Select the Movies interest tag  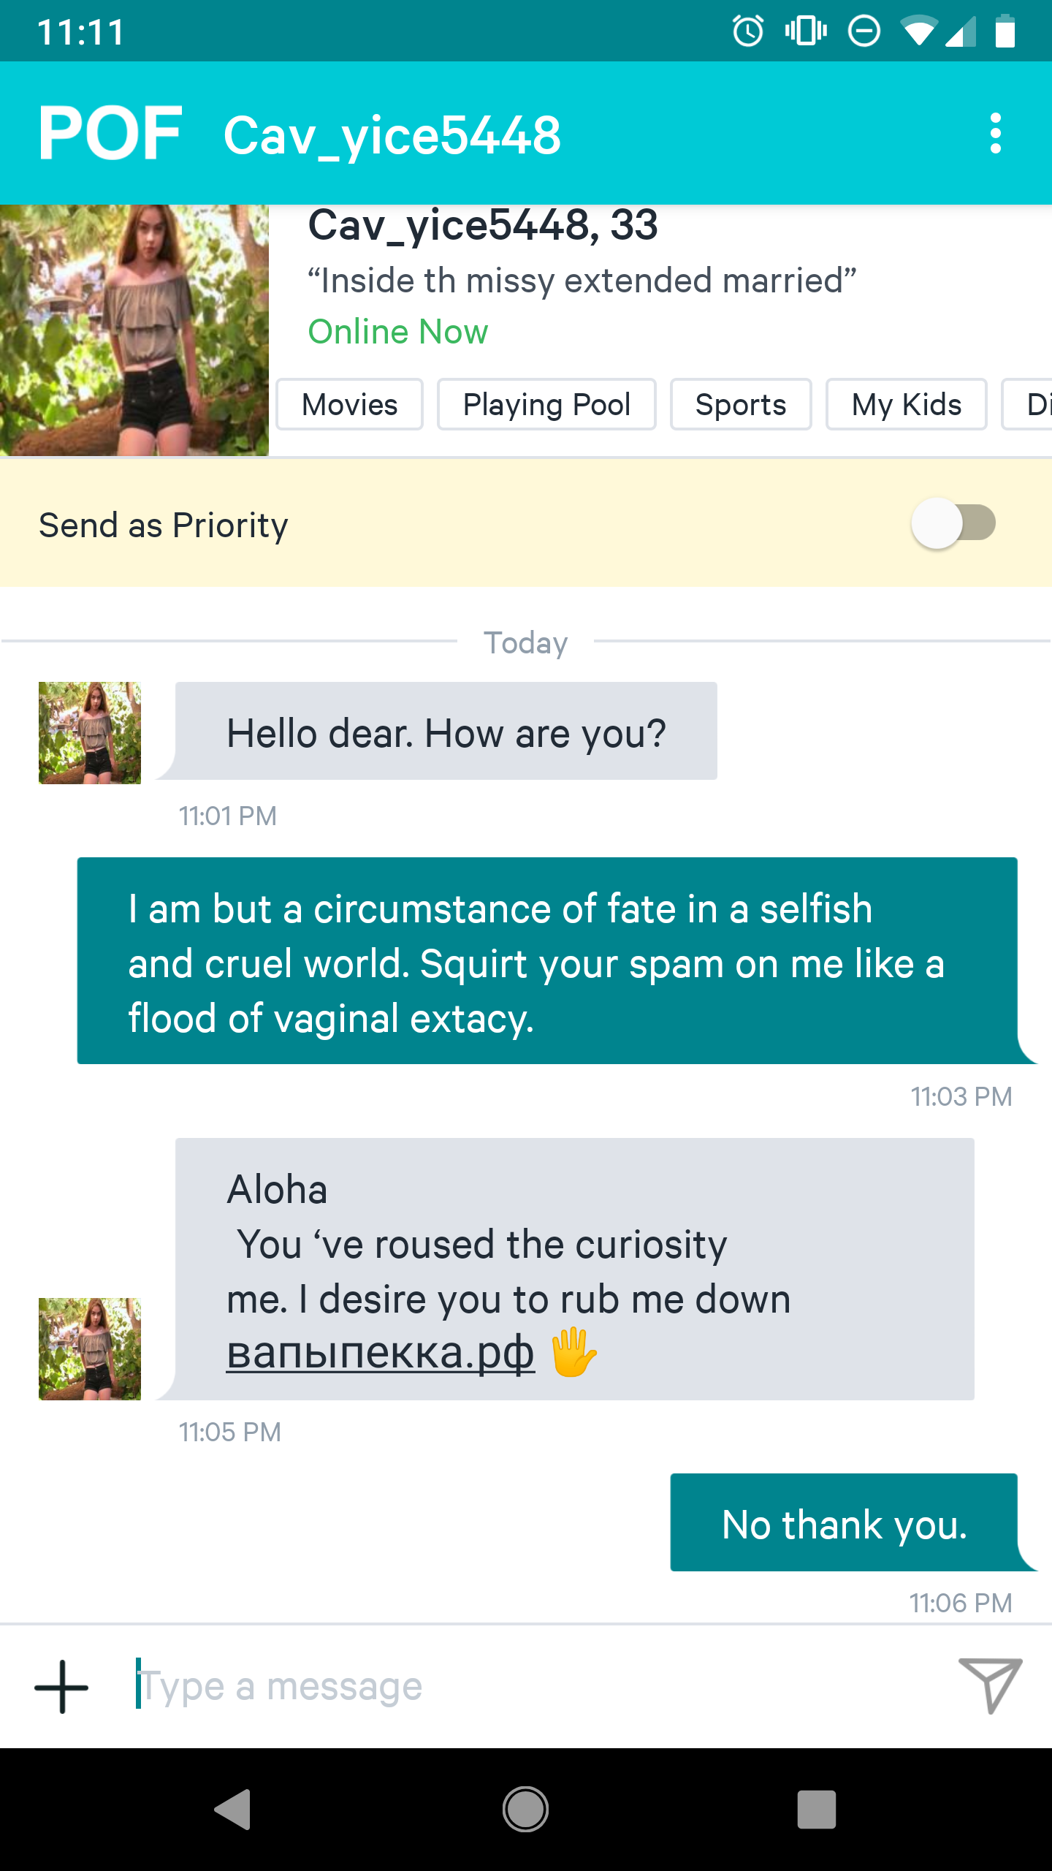pos(349,404)
